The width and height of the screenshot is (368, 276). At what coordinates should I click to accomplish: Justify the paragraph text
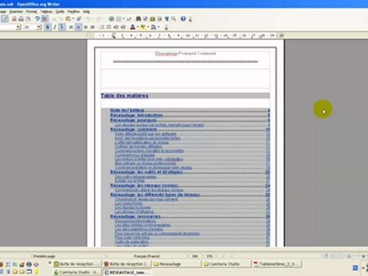click(93, 27)
